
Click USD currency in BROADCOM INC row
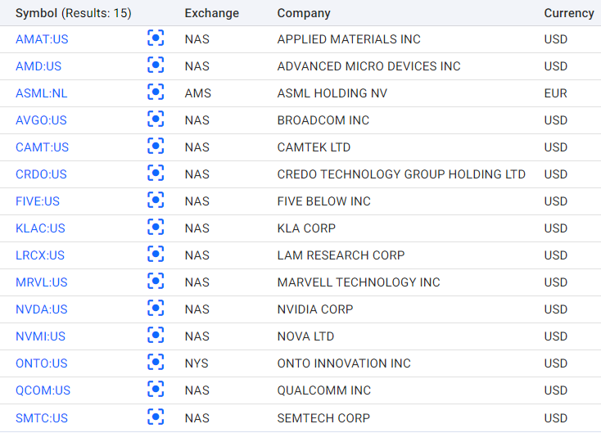click(556, 120)
